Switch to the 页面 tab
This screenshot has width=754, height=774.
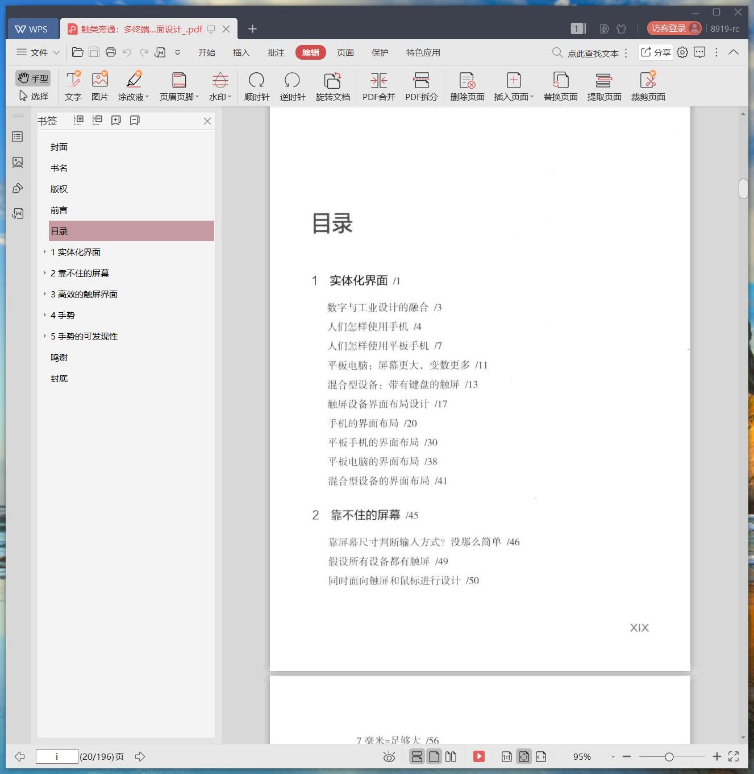345,52
